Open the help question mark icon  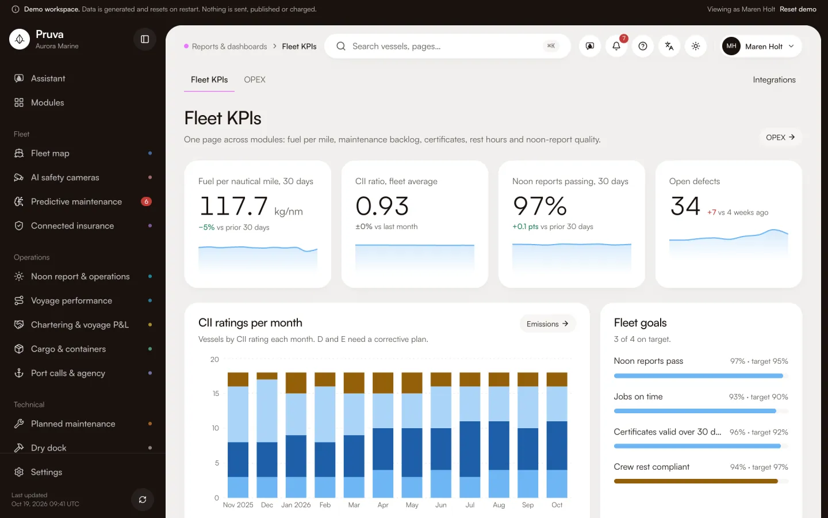(643, 46)
